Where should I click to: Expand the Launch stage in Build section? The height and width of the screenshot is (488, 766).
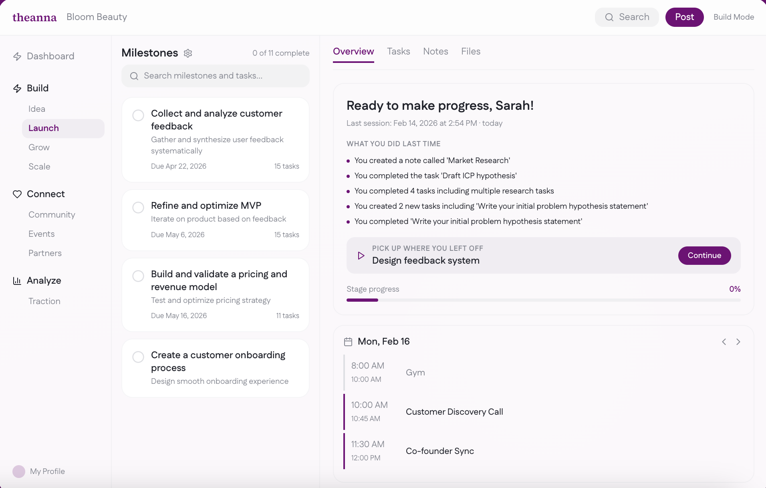pos(44,128)
